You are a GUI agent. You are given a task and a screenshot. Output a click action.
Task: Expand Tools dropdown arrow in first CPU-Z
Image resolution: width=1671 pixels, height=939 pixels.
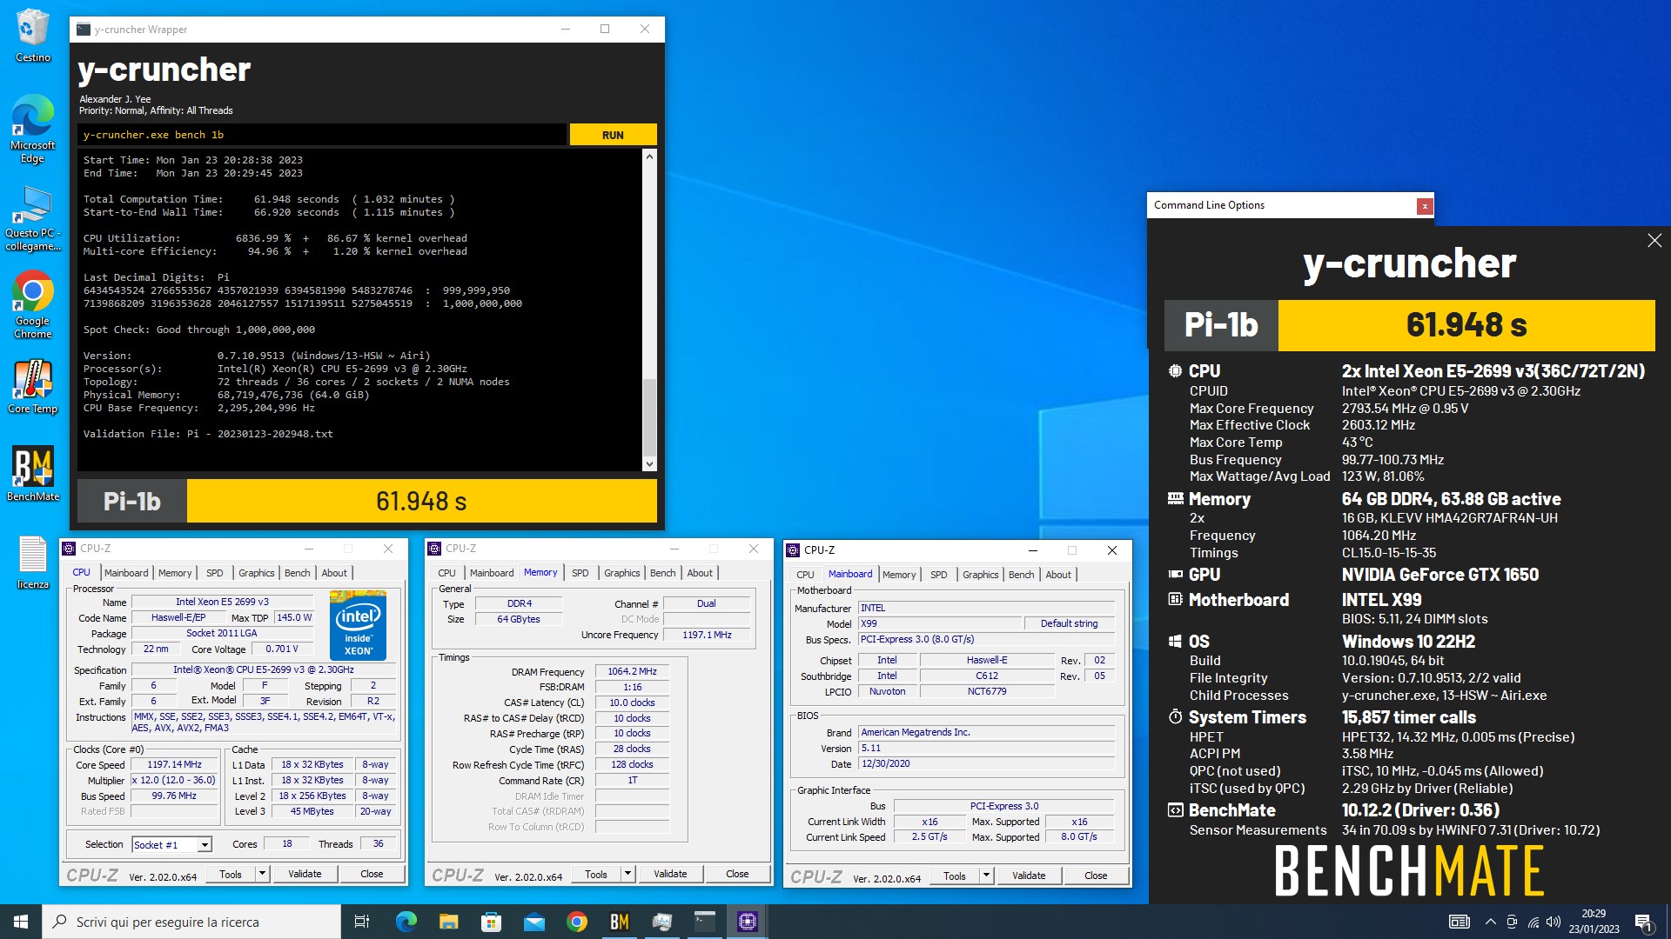click(x=262, y=874)
